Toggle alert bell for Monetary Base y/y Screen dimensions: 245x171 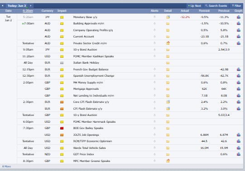154,17
